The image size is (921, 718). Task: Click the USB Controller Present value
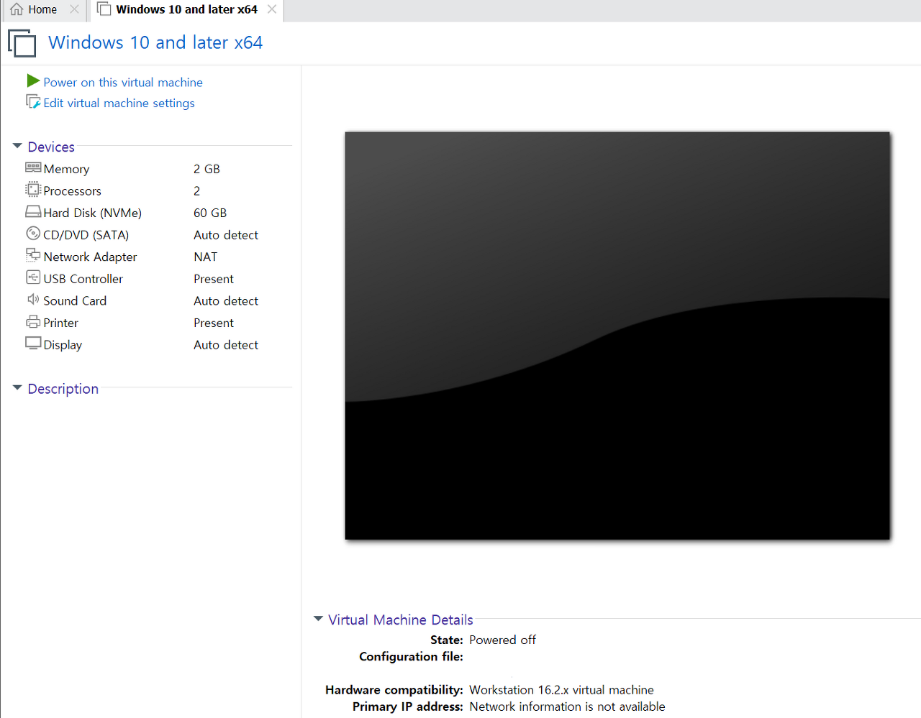tap(214, 279)
